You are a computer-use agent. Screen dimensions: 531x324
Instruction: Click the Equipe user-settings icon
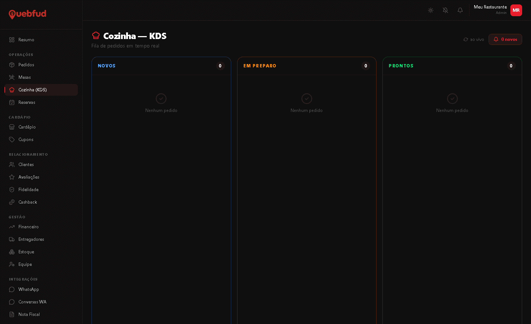coord(12,264)
